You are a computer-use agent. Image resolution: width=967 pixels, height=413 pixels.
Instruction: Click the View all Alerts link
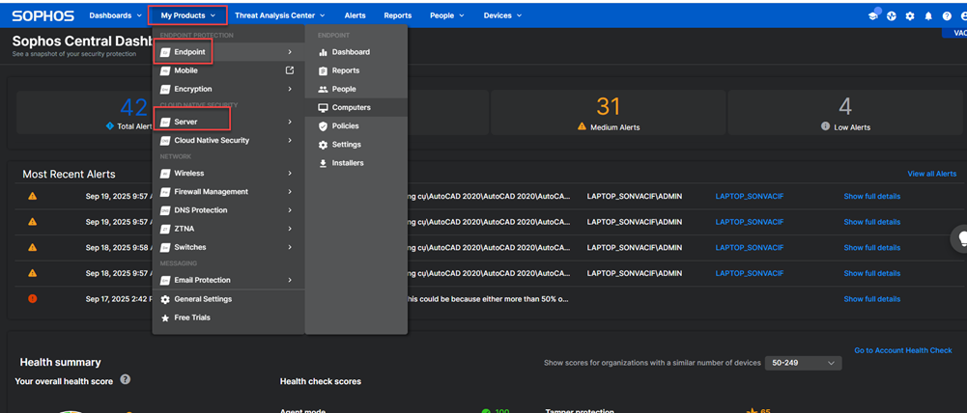(x=931, y=174)
